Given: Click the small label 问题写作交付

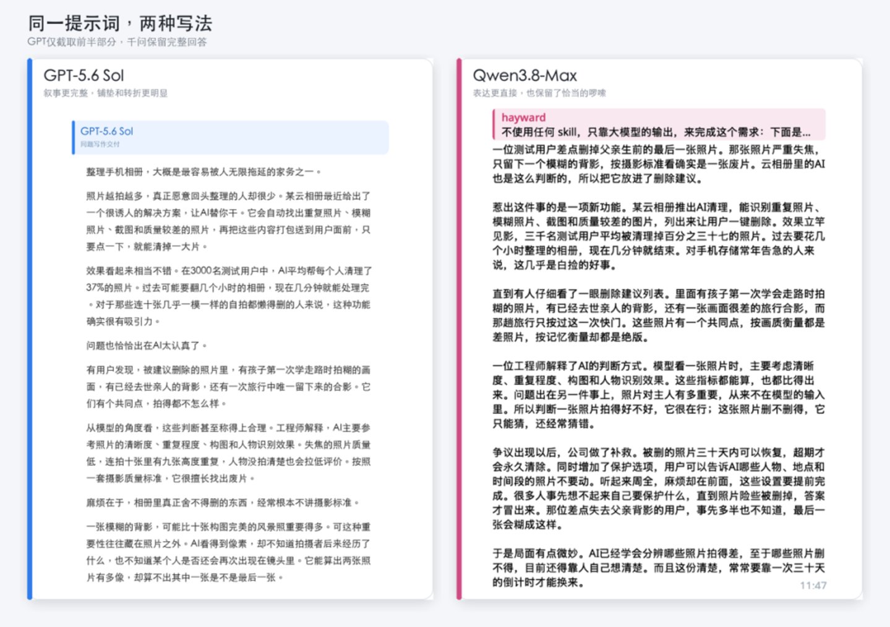Looking at the screenshot, I should 100,144.
